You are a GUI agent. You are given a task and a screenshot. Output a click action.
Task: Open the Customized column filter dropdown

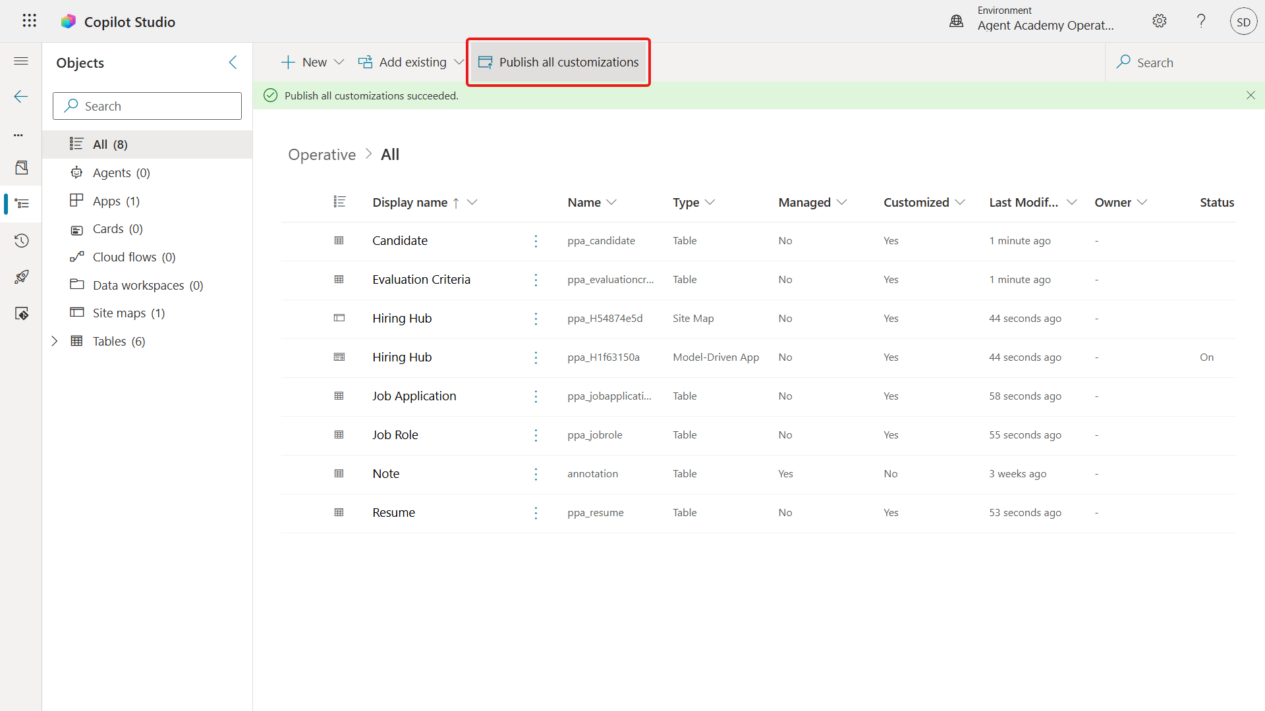pyautogui.click(x=960, y=202)
